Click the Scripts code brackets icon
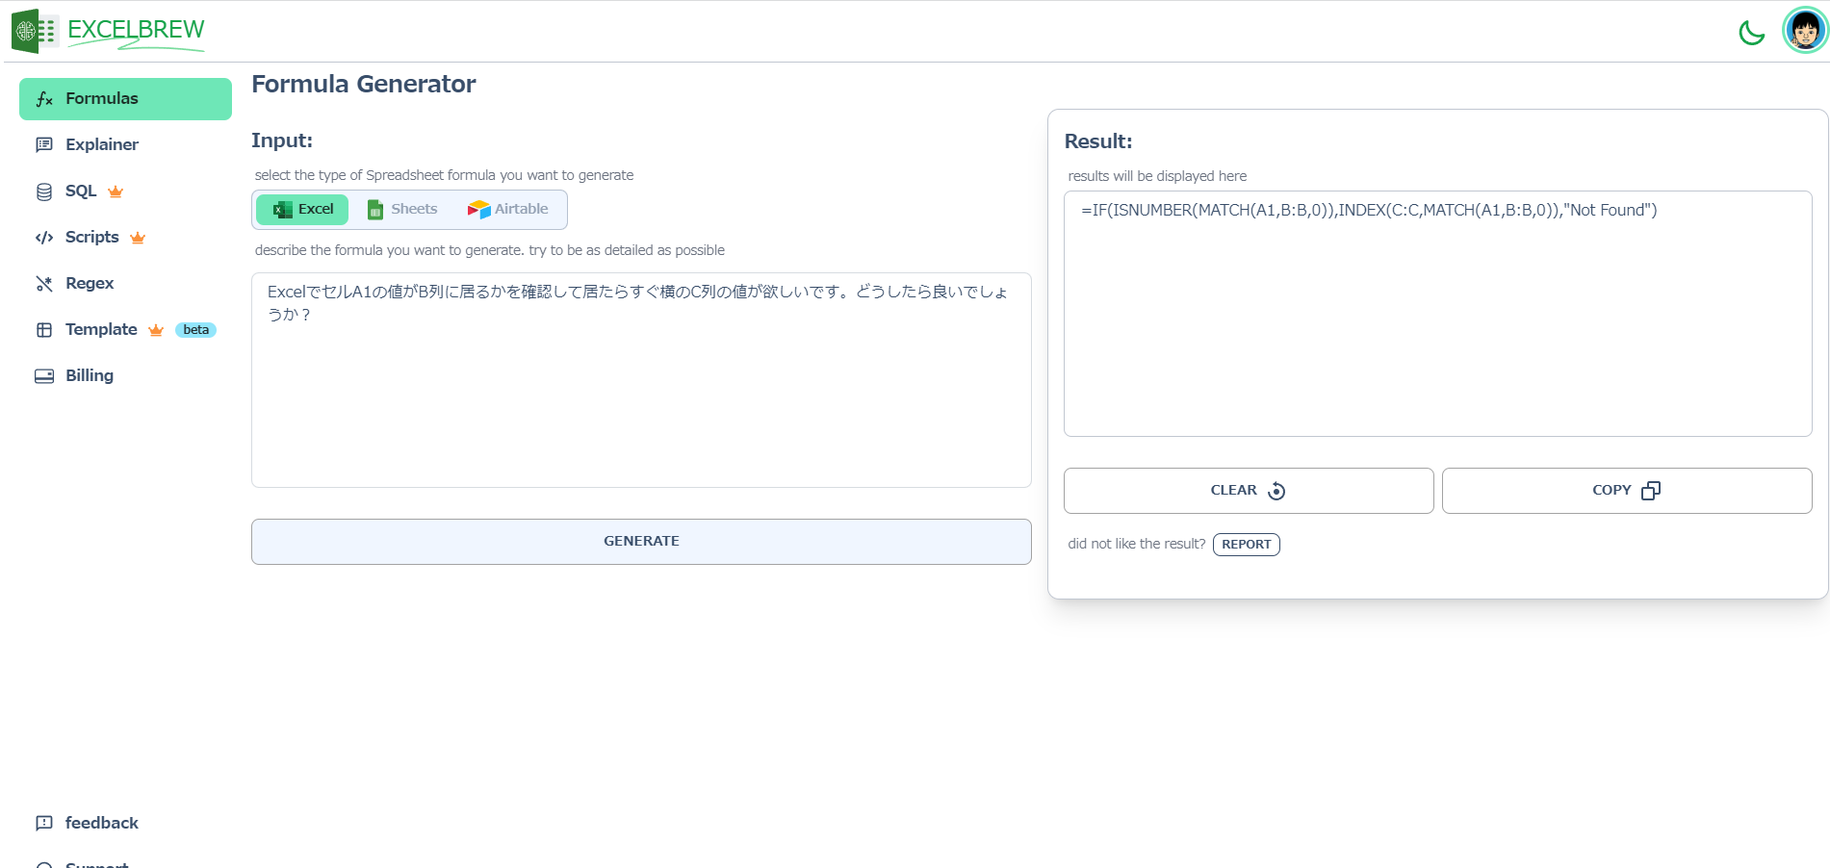This screenshot has height=868, width=1830. pyautogui.click(x=44, y=238)
